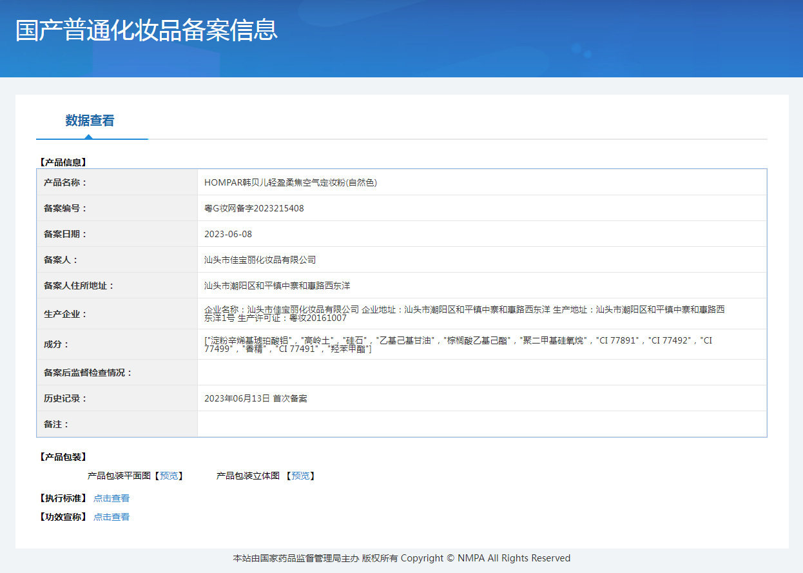
Task: Click the 备案编号 row label
Action: [x=65, y=208]
